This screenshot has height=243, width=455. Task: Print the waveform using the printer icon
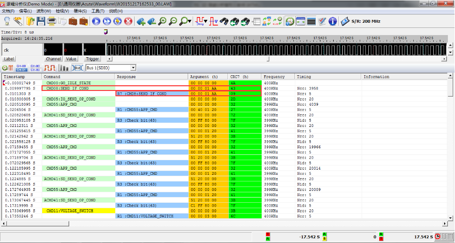coord(51,21)
